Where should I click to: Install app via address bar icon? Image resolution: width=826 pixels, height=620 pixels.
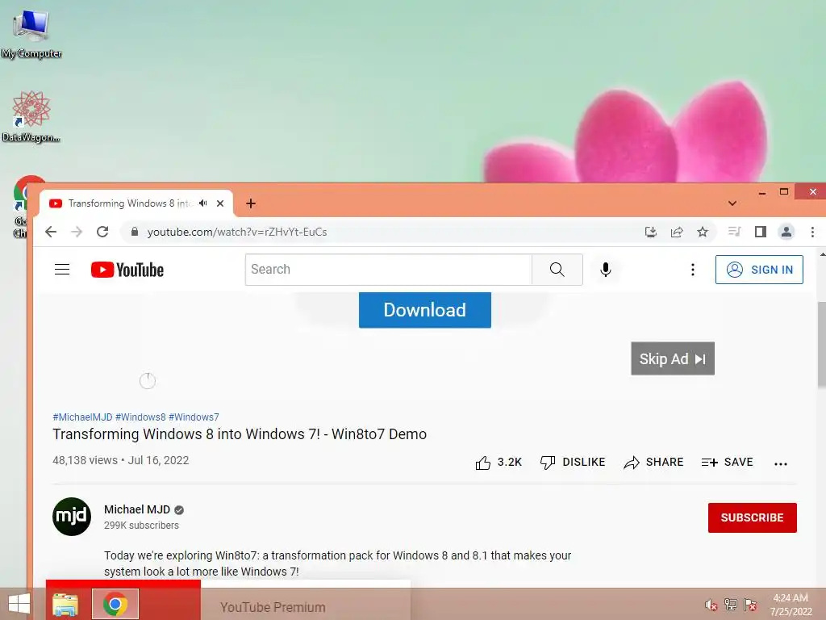(651, 232)
